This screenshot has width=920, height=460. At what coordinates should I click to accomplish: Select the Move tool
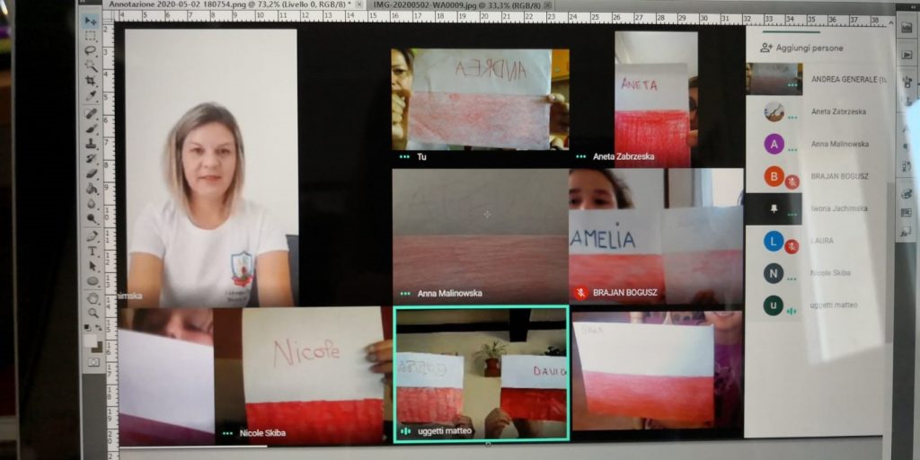click(91, 20)
